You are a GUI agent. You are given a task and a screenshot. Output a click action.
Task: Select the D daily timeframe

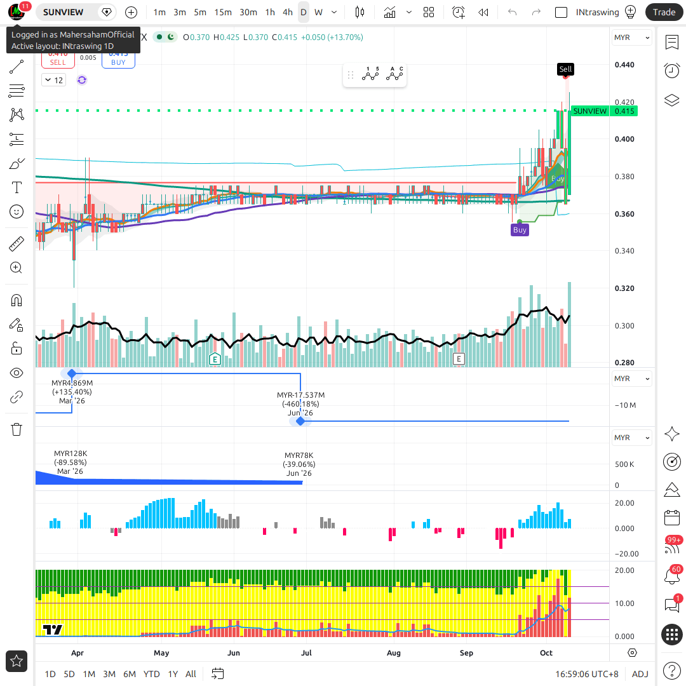point(303,12)
